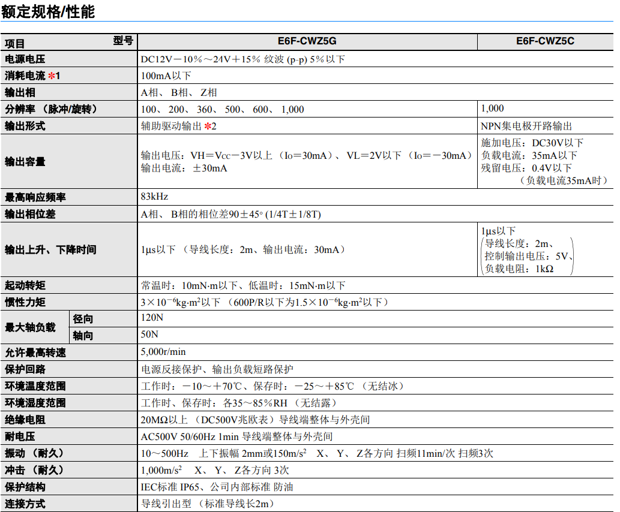Select the 导线引出型（标准导线长2m）value
This screenshot has height=512, width=620.
tap(209, 504)
